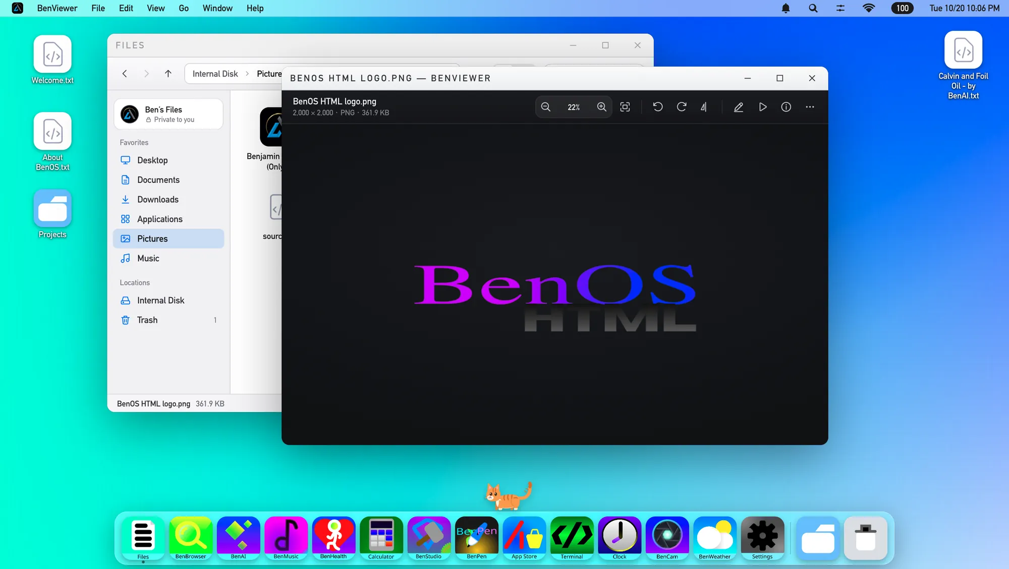Open Trash in Files sidebar
The height and width of the screenshot is (569, 1009).
[x=169, y=320]
